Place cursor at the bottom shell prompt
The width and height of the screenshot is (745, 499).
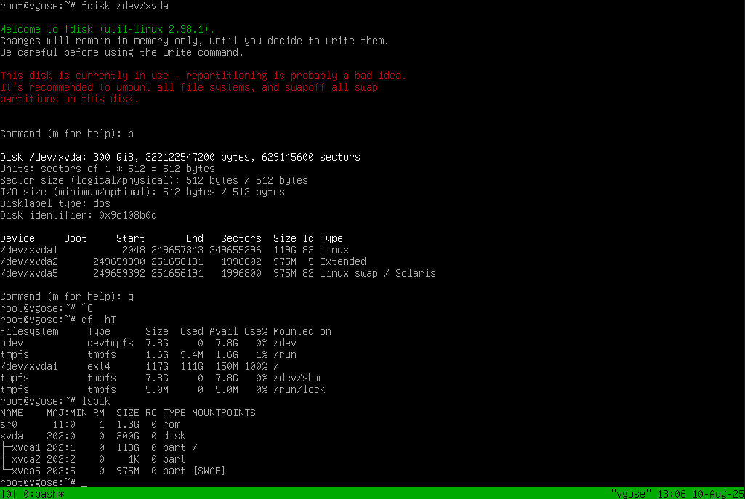click(x=84, y=483)
